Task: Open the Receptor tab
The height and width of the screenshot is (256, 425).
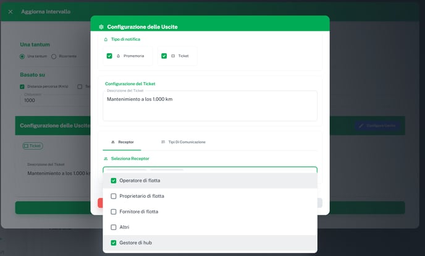Action: [x=122, y=142]
